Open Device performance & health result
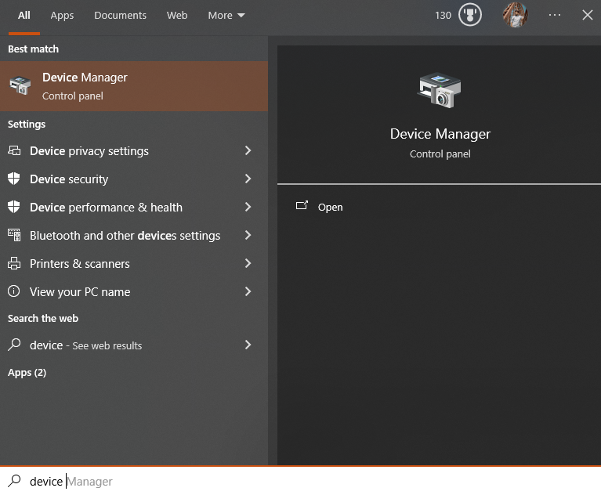This screenshot has width=601, height=495. [x=134, y=208]
